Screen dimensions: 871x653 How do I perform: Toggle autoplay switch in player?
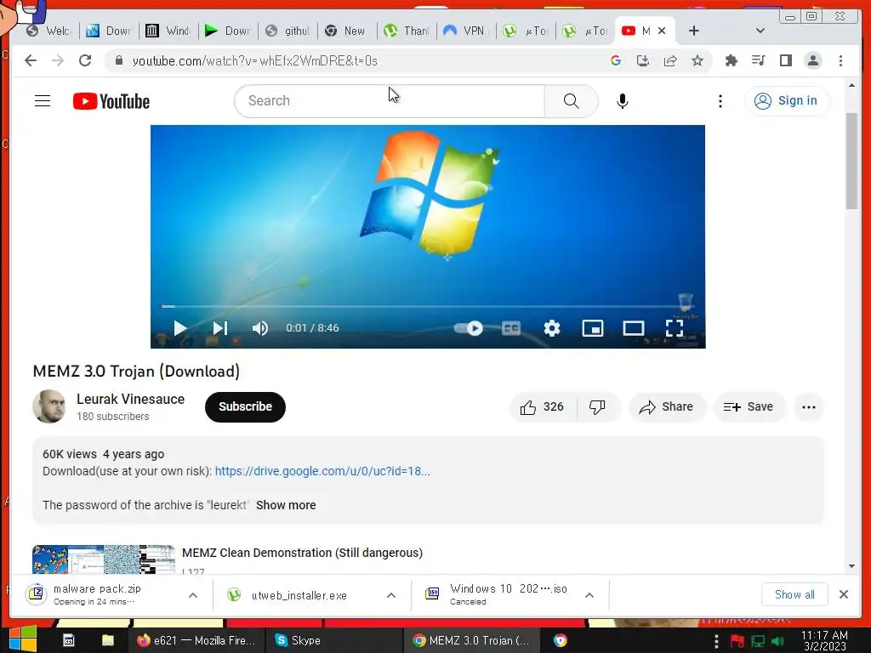469,328
